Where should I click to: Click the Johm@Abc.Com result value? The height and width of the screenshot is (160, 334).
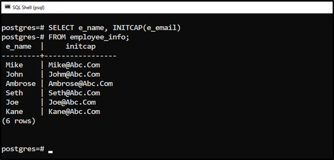pos(74,74)
